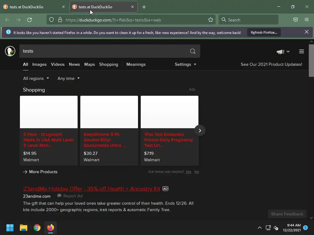The image size is (314, 235).
Task: Click the $14.95 product thumbnail image
Action: 49,112
